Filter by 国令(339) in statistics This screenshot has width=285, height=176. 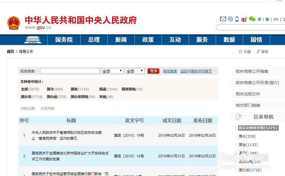click(x=55, y=89)
